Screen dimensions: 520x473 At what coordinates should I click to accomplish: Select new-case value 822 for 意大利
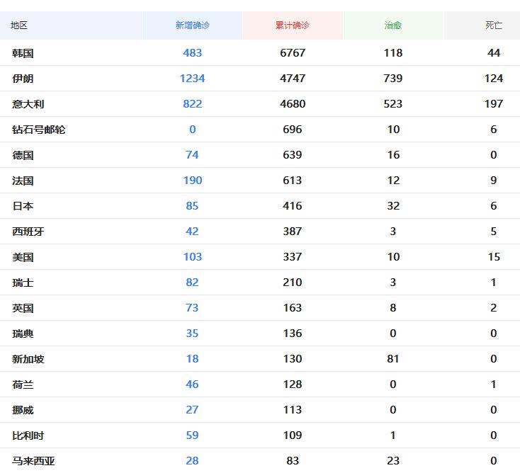coord(192,104)
